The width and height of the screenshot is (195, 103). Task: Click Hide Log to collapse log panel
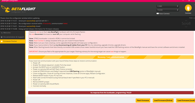point(192,18)
